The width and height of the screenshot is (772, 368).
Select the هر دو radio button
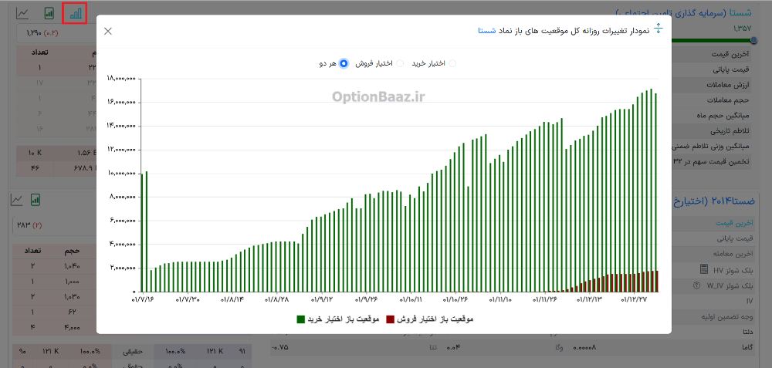point(344,63)
